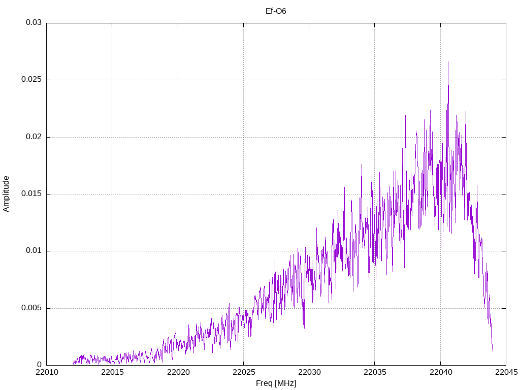This screenshot has height=390, width=520.
Task: Click the highest spectrum peak above 0.025
Action: click(448, 62)
